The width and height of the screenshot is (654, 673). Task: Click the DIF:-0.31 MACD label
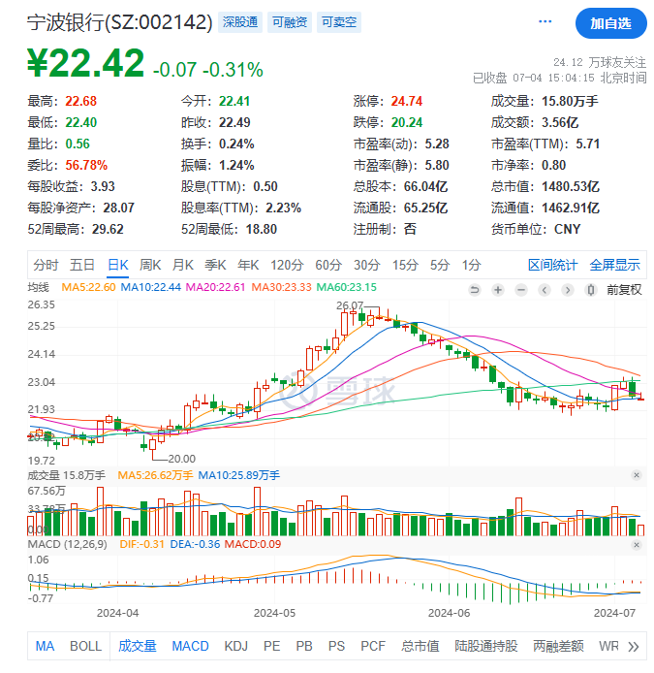(x=142, y=544)
